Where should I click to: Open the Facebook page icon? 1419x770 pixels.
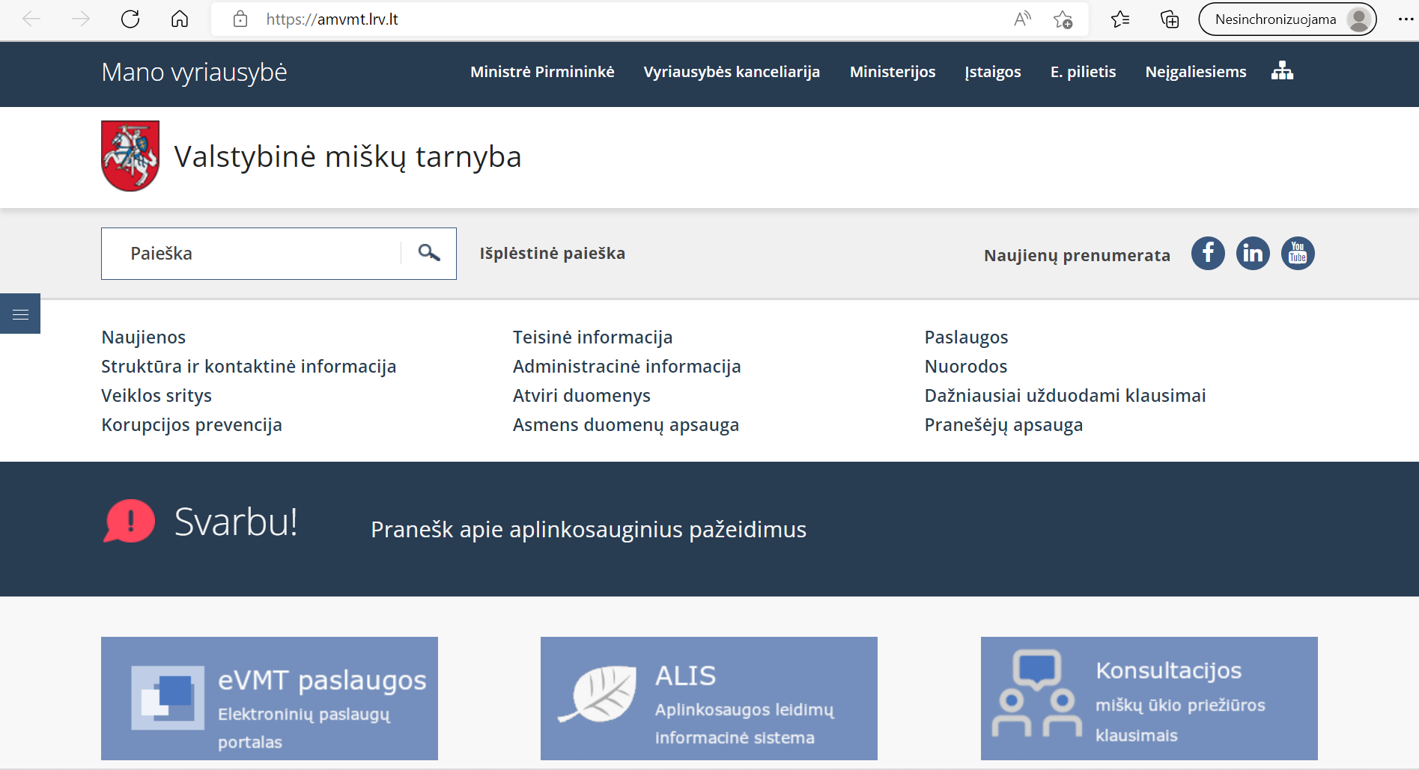1208,254
